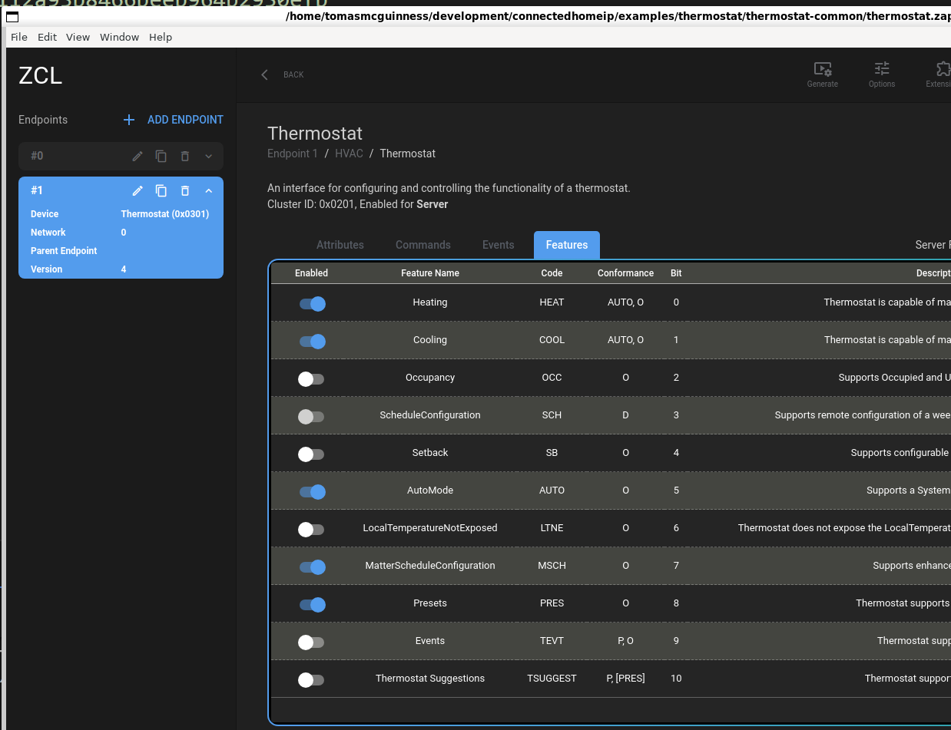This screenshot has height=730, width=951.
Task: Switch to the Attributes tab
Action: click(340, 245)
